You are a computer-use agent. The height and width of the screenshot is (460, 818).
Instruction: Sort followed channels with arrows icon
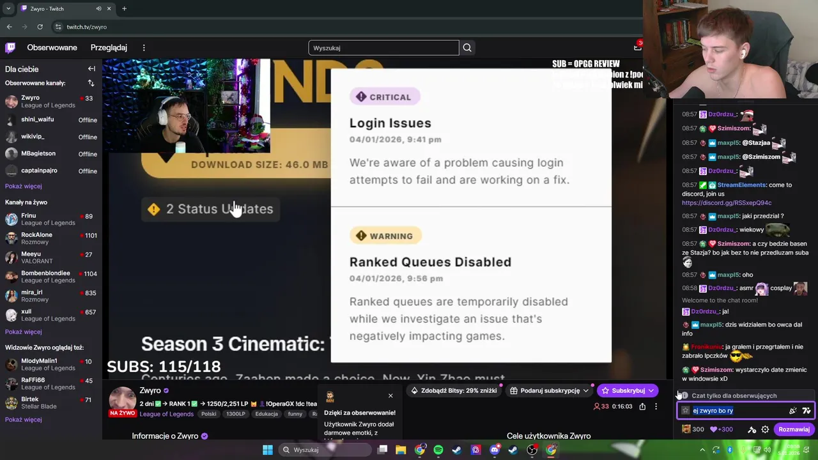tap(91, 83)
